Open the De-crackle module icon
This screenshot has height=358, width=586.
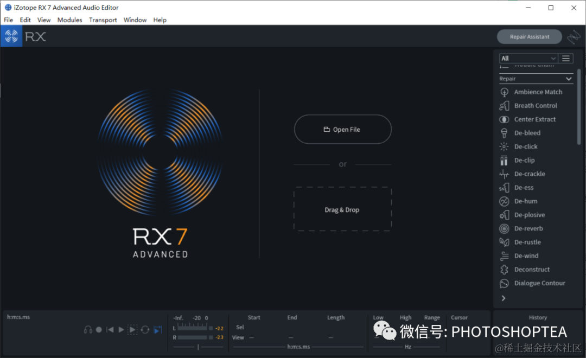(504, 174)
